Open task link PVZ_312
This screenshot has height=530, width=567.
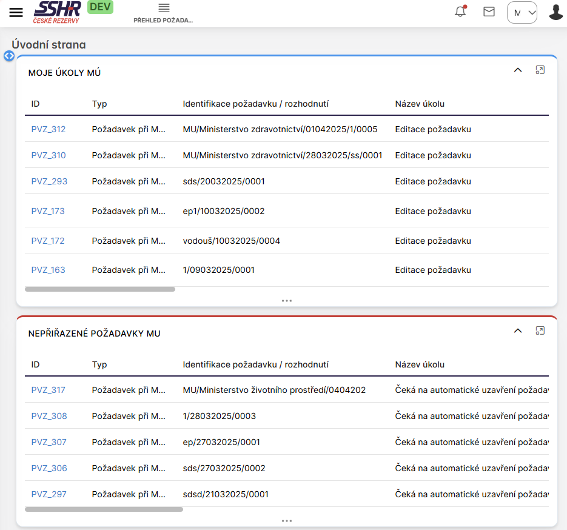click(x=49, y=129)
